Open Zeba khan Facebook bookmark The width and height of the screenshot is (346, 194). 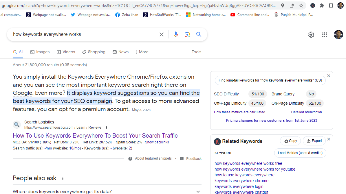point(127,15)
